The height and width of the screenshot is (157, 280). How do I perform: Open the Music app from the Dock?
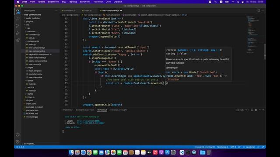point(155,152)
